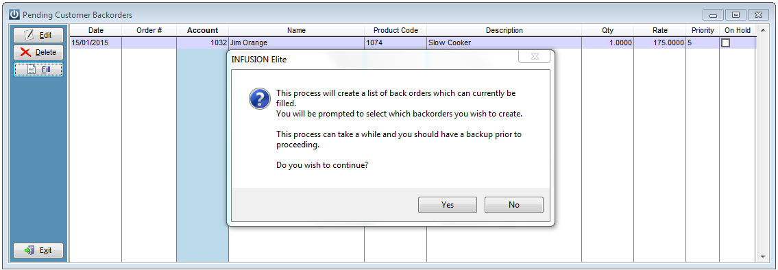Viewport: 778px width, 270px height.
Task: Click the red X Delete icon
Action: pyautogui.click(x=26, y=52)
